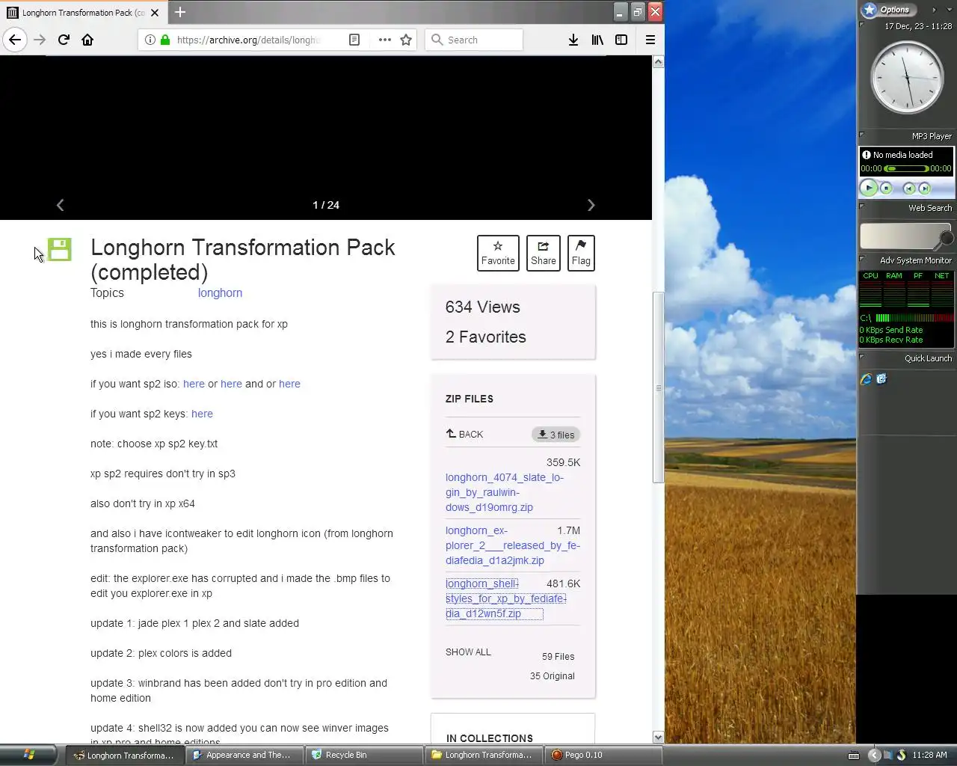This screenshot has height=766, width=957.
Task: Launch Internet Explorer from Quick Launch
Action: (x=866, y=379)
